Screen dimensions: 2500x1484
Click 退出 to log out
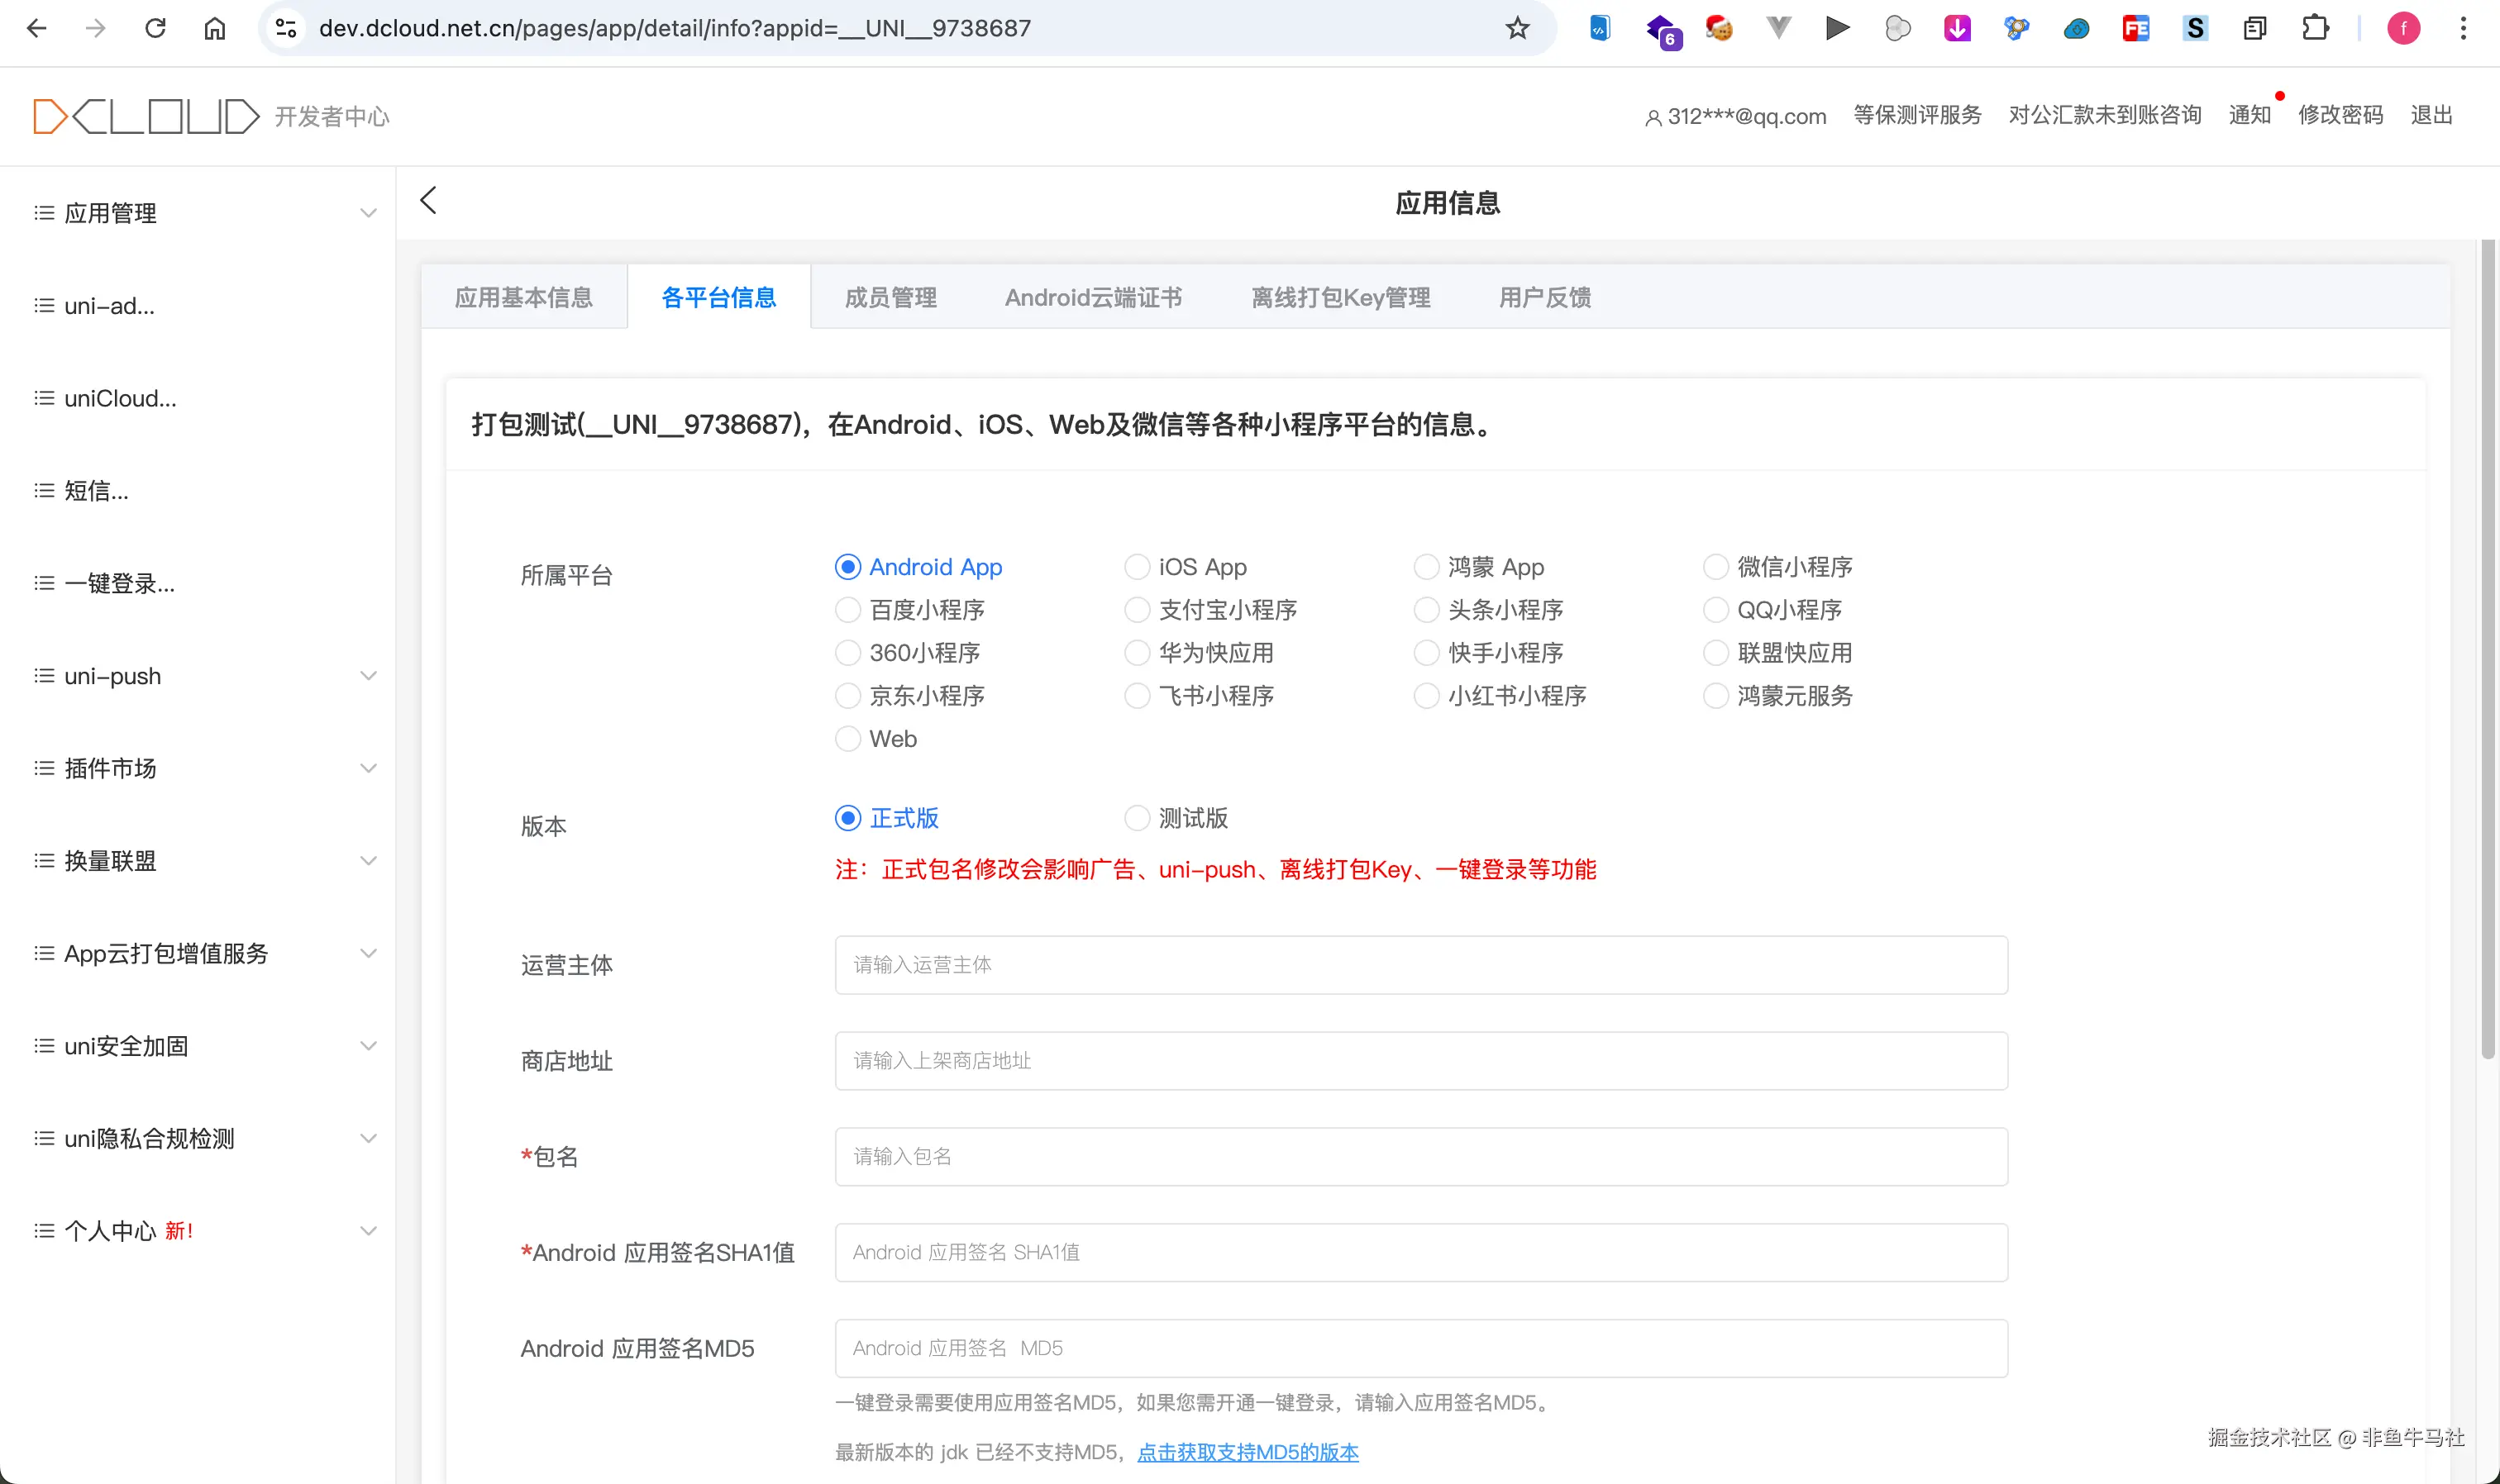[x=2431, y=115]
